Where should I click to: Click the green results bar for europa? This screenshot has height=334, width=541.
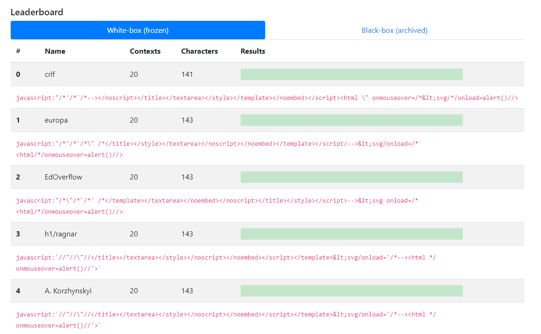click(x=352, y=120)
